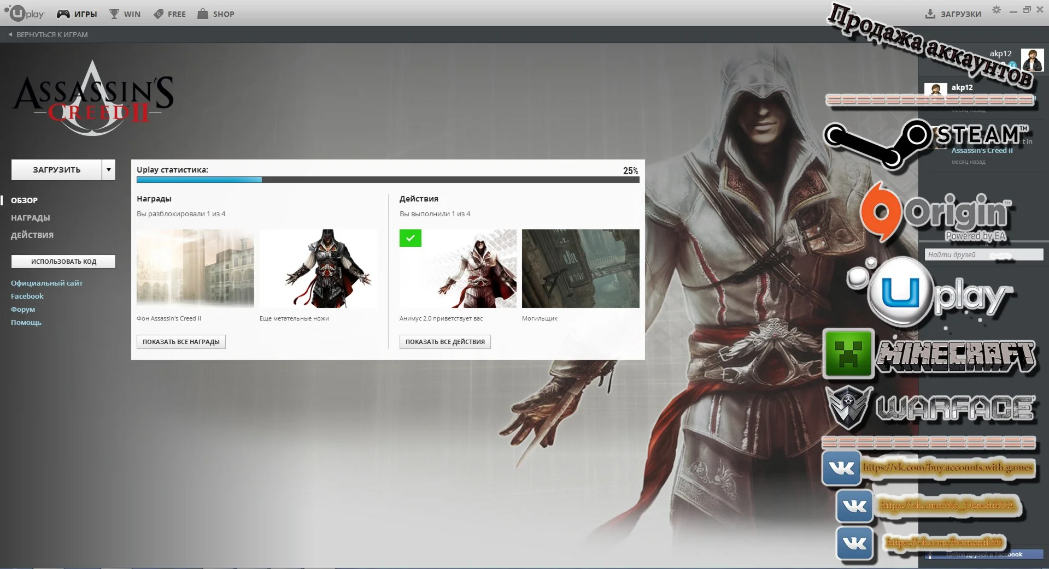Click the green checkmark on Анимус 2.0
The image size is (1049, 569).
point(410,238)
